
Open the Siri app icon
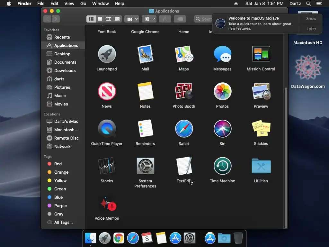(222, 129)
